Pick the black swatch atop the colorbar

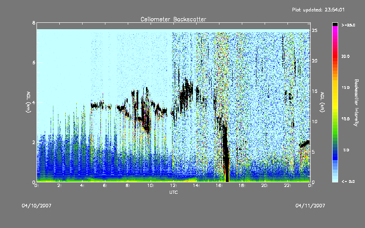tap(335, 24)
